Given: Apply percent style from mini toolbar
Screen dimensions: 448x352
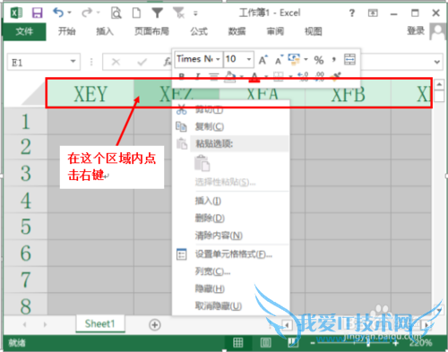Looking at the screenshot, I should (319, 60).
